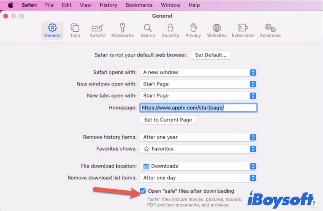Open the File download location dropdown
The height and width of the screenshot is (211, 323).
click(198, 166)
